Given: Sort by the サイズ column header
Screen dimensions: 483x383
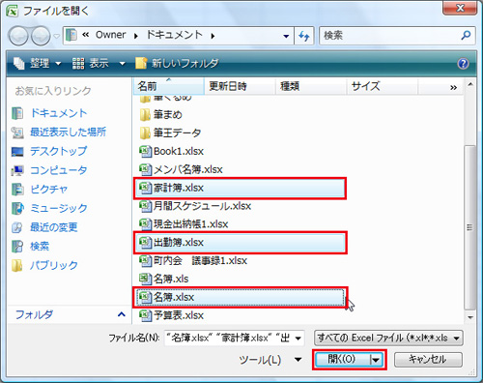Looking at the screenshot, I should 383,86.
